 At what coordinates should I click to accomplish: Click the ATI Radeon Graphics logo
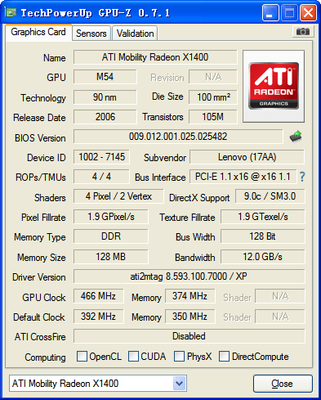tap(274, 86)
